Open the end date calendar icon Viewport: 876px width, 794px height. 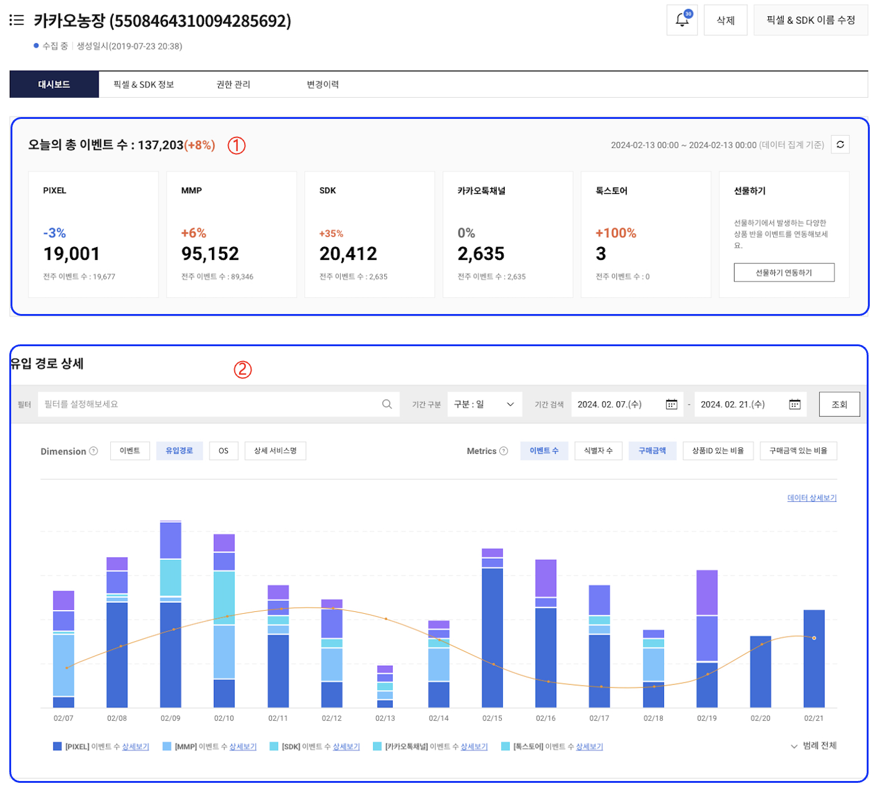click(x=794, y=404)
